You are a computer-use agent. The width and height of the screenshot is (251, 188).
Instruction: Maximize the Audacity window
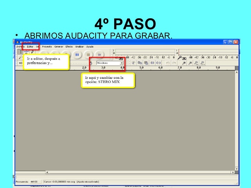(x=231, y=42)
